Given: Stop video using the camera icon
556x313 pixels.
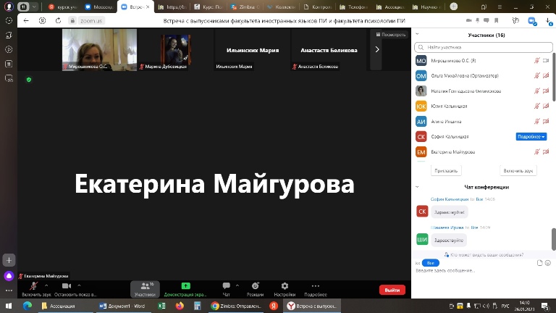Looking at the screenshot, I should coord(66,286).
